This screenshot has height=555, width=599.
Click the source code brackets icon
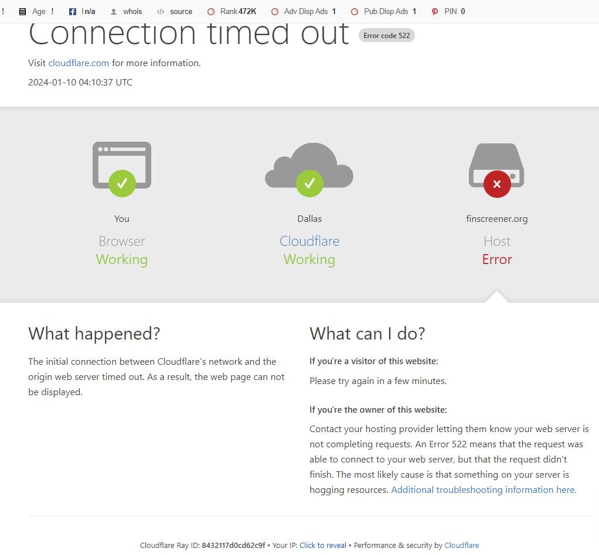(161, 12)
